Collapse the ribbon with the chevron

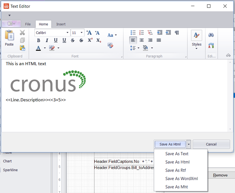click(x=228, y=55)
